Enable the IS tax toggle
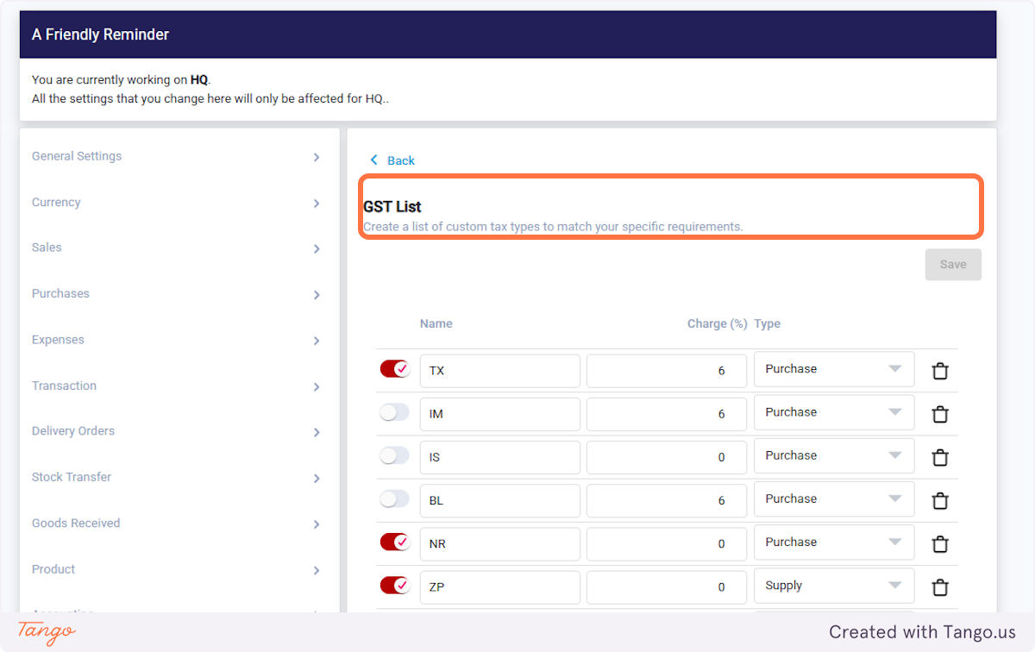This screenshot has height=652, width=1035. point(395,455)
